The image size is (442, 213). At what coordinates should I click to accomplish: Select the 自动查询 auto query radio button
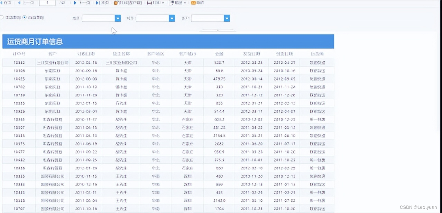point(25,17)
